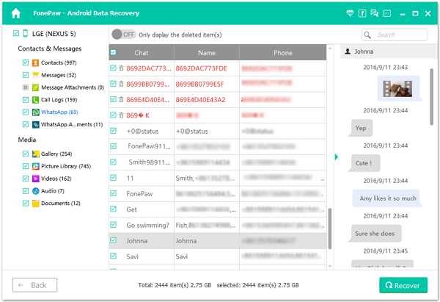Click the Picture Library icon
The width and height of the screenshot is (440, 302).
click(x=36, y=166)
